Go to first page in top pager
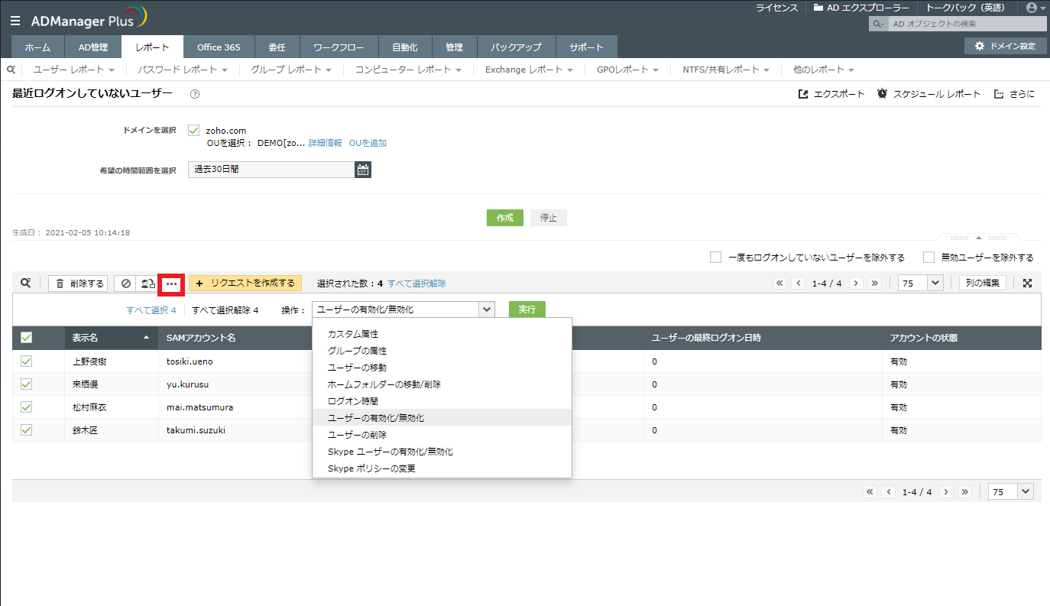 click(x=780, y=284)
